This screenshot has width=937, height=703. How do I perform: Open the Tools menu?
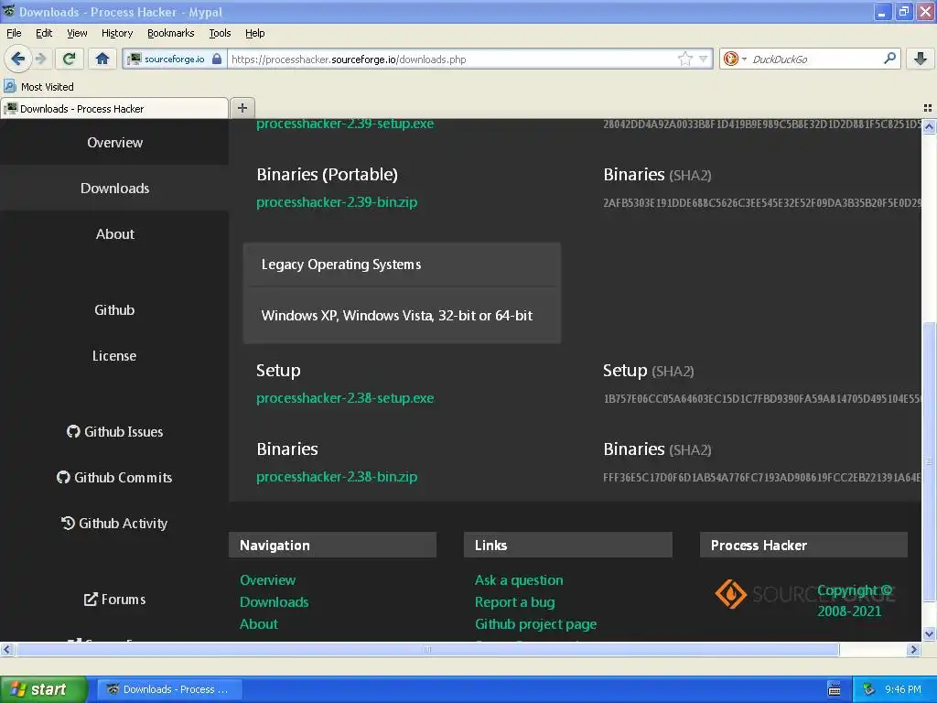(x=220, y=33)
